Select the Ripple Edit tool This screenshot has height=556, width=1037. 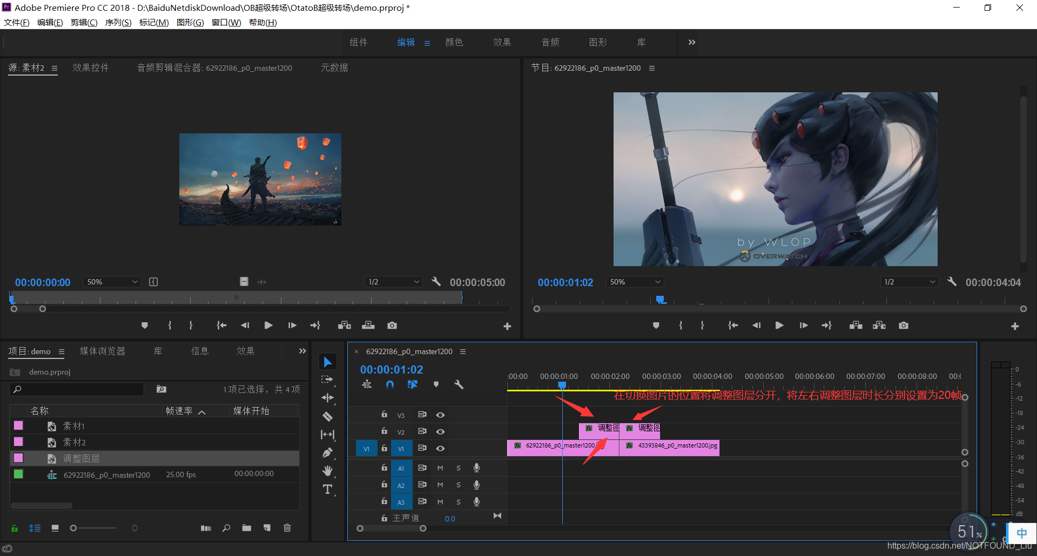327,398
